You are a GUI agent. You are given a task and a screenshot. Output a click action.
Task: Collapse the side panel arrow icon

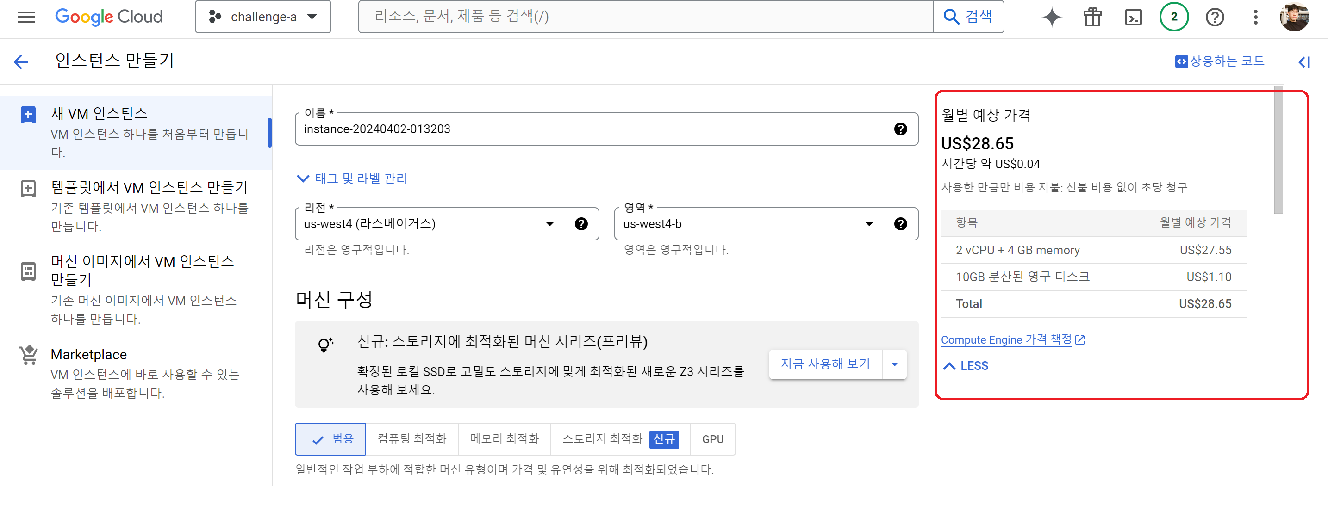1303,62
